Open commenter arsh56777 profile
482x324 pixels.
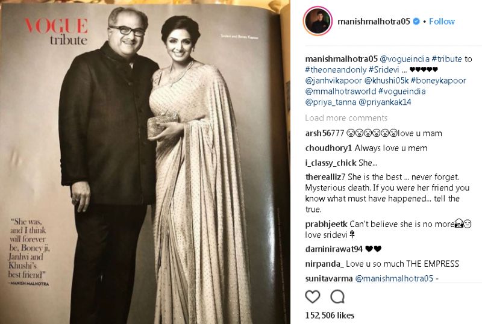(x=325, y=134)
